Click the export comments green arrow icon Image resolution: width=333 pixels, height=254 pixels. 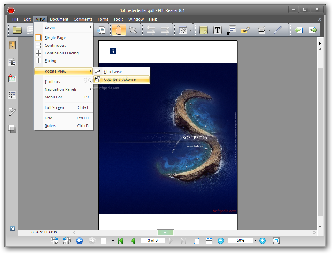coord(313,30)
